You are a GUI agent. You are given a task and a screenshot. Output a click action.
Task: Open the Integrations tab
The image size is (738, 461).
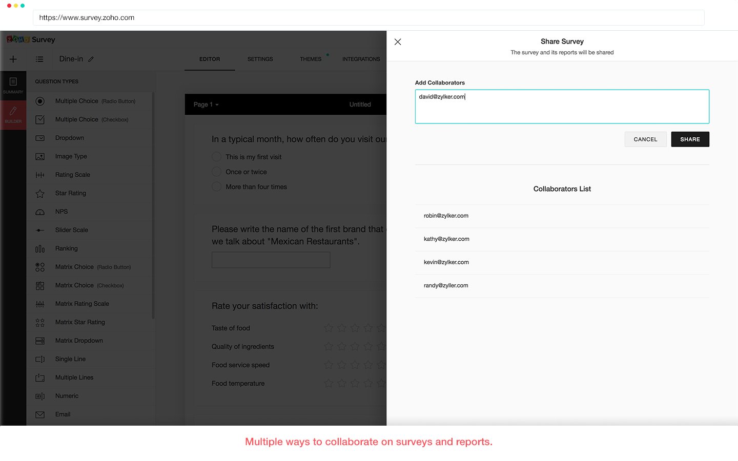(x=361, y=59)
